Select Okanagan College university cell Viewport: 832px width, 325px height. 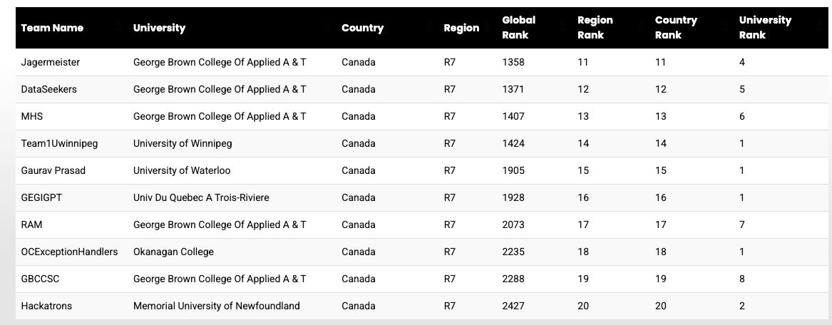click(x=173, y=252)
